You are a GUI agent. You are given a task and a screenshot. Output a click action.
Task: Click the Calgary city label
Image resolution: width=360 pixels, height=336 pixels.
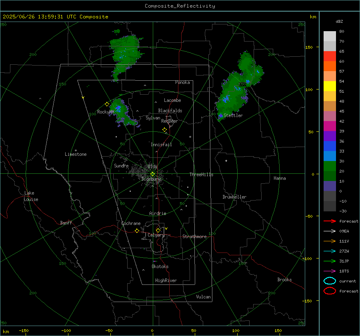(156, 235)
